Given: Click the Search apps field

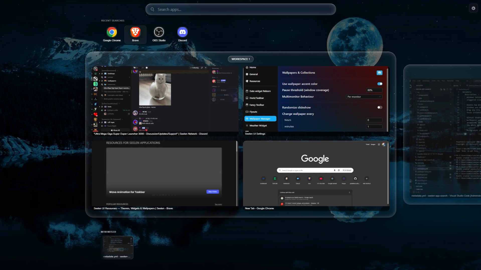Looking at the screenshot, I should point(241,10).
